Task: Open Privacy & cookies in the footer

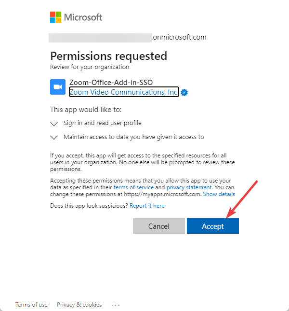Action: (79, 305)
